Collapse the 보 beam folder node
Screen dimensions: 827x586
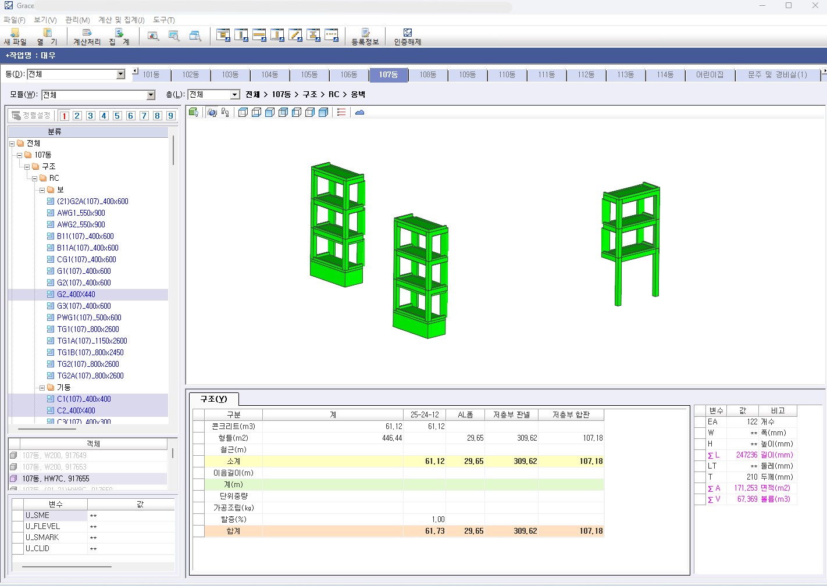point(42,190)
